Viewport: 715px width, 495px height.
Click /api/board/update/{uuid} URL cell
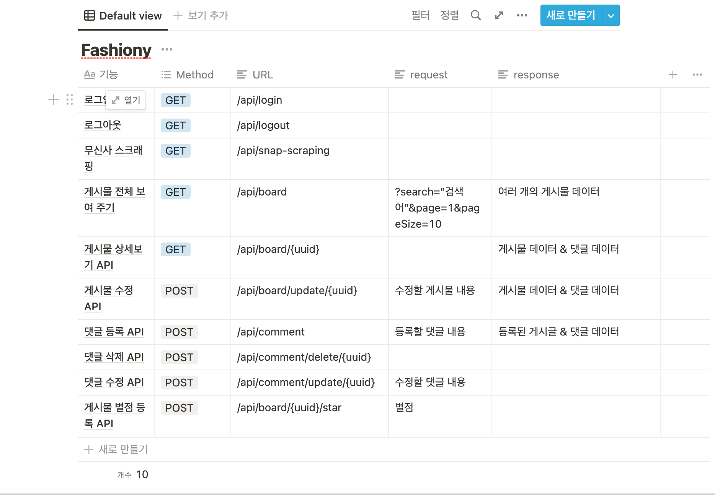pos(309,299)
